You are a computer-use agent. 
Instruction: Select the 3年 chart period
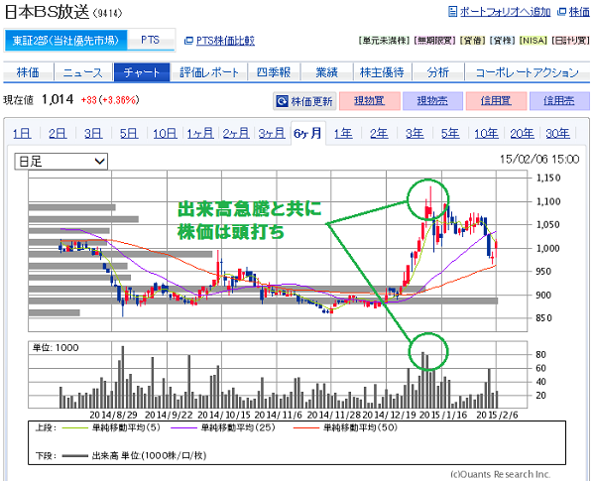(415, 134)
